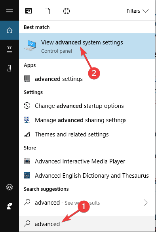Open Advanced English Dictionary and Thesaurus
This screenshot has width=156, height=232.
click(x=87, y=176)
